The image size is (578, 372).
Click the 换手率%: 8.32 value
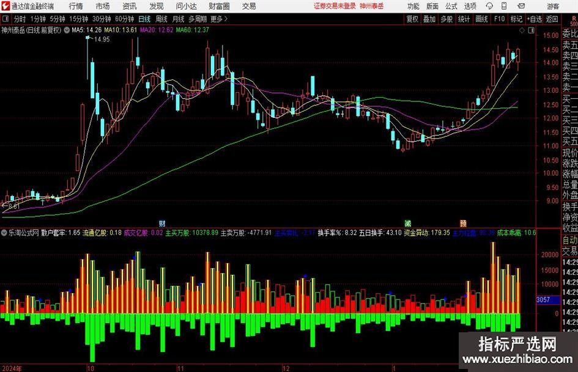coord(337,233)
